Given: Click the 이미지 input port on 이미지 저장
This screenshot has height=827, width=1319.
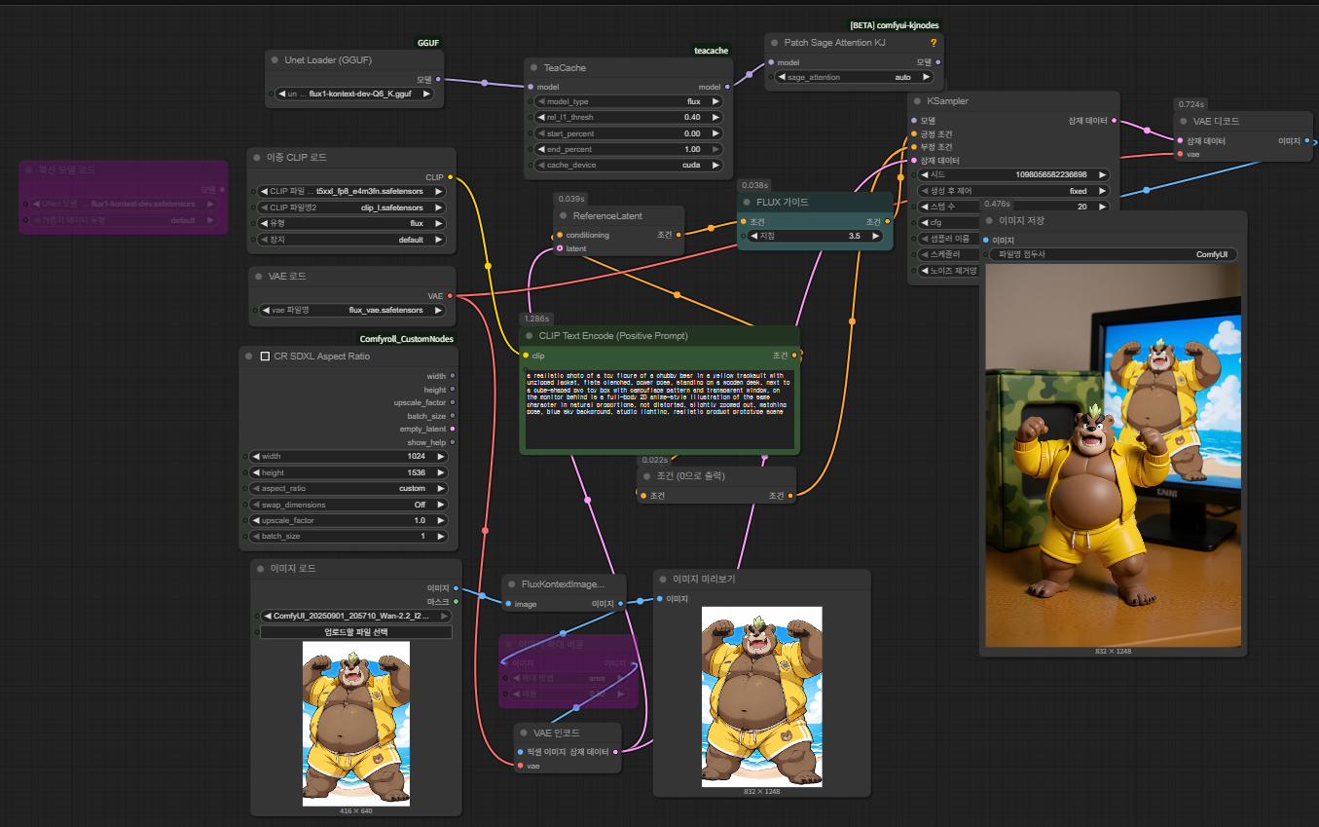Looking at the screenshot, I should tap(985, 240).
